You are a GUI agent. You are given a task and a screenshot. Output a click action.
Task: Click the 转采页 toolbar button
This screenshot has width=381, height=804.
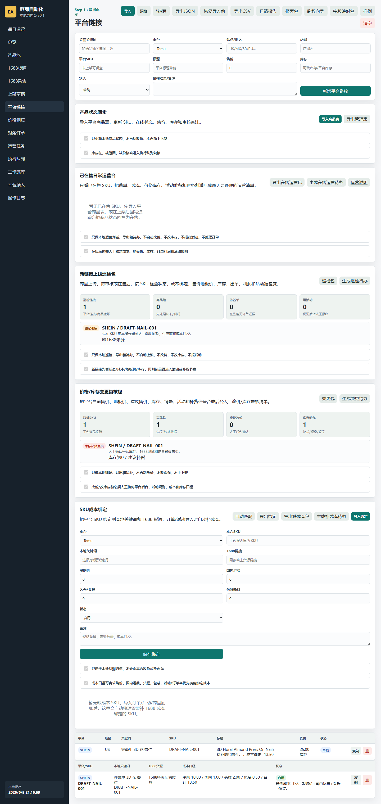tap(161, 11)
